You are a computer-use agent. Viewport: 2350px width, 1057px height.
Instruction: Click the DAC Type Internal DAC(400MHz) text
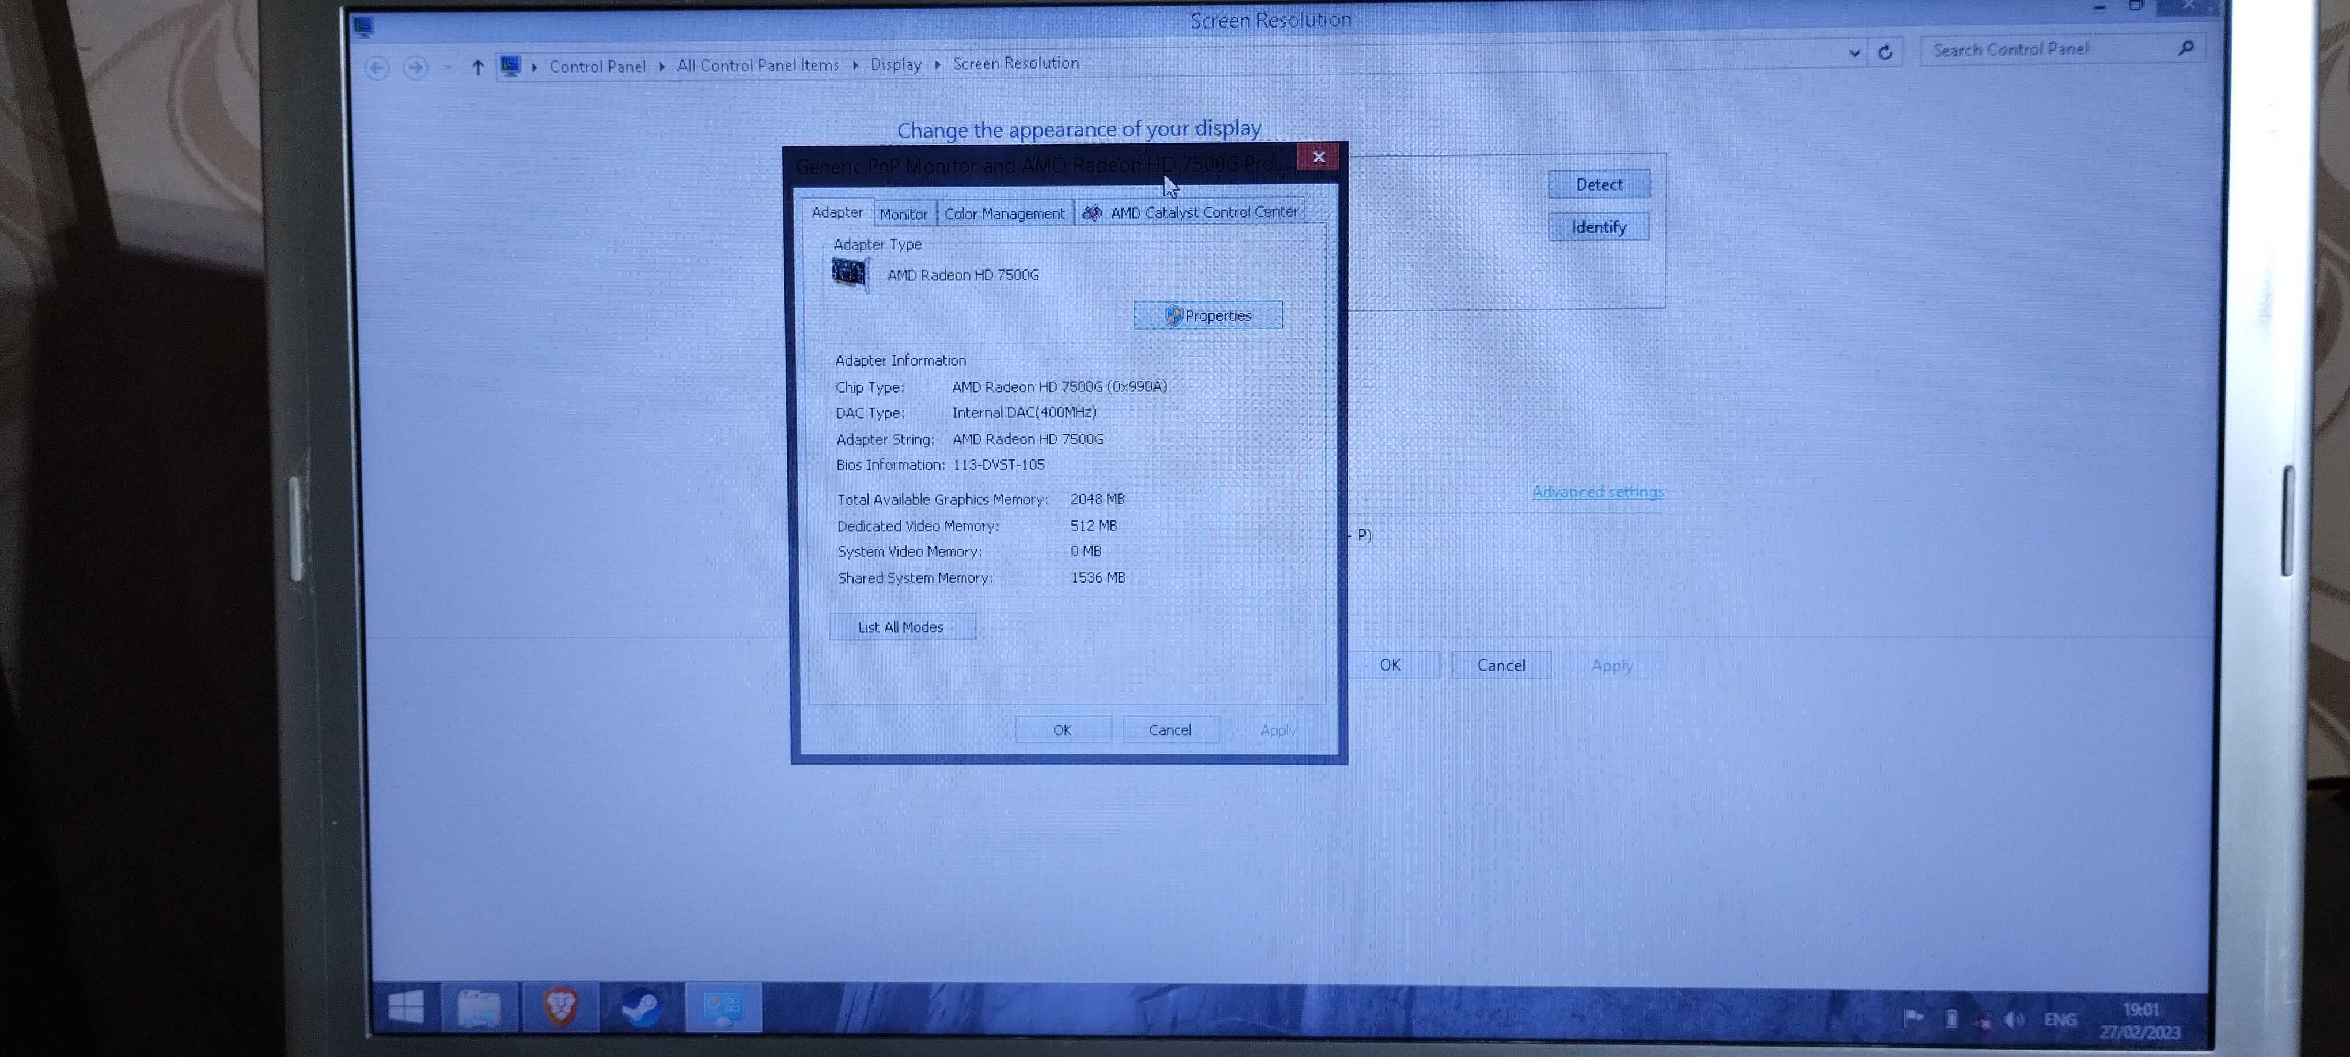pos(1024,412)
